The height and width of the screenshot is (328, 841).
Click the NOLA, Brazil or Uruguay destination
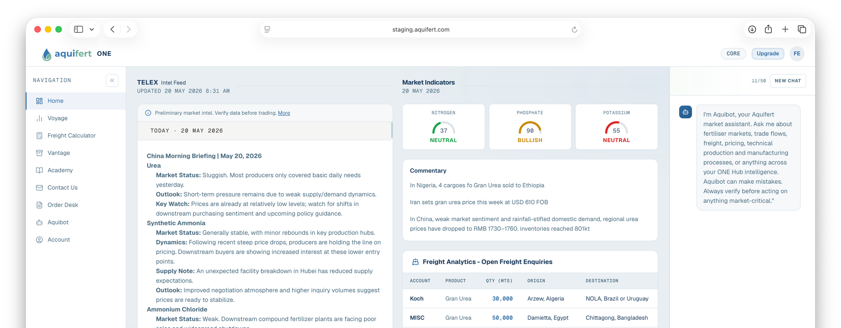pyautogui.click(x=617, y=299)
